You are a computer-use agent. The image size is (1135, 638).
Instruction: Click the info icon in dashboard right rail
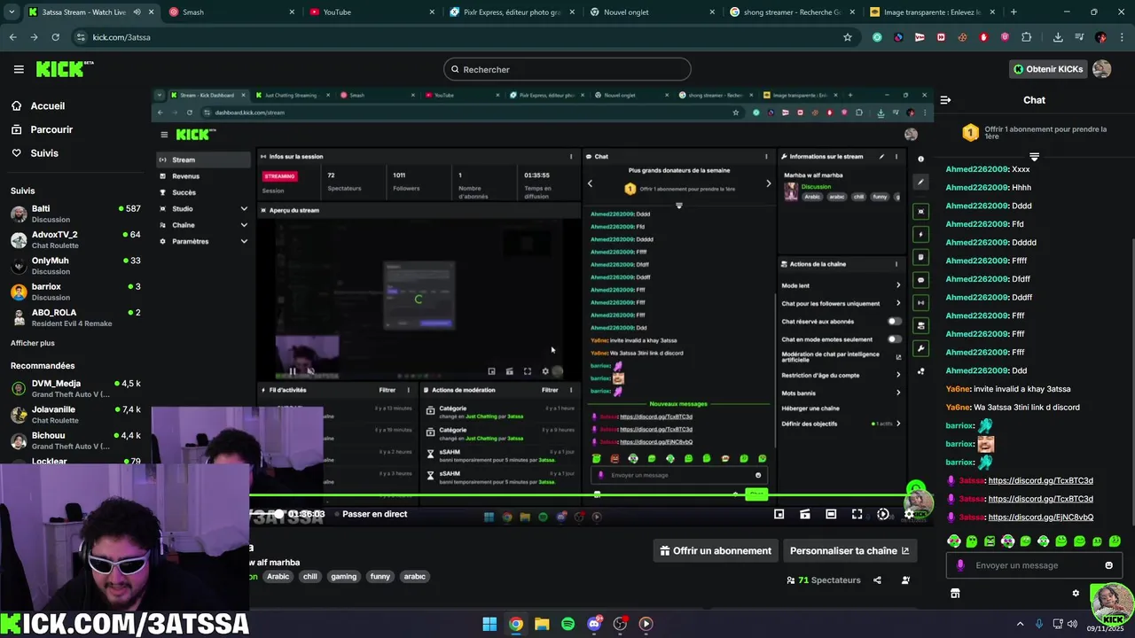pos(920,159)
